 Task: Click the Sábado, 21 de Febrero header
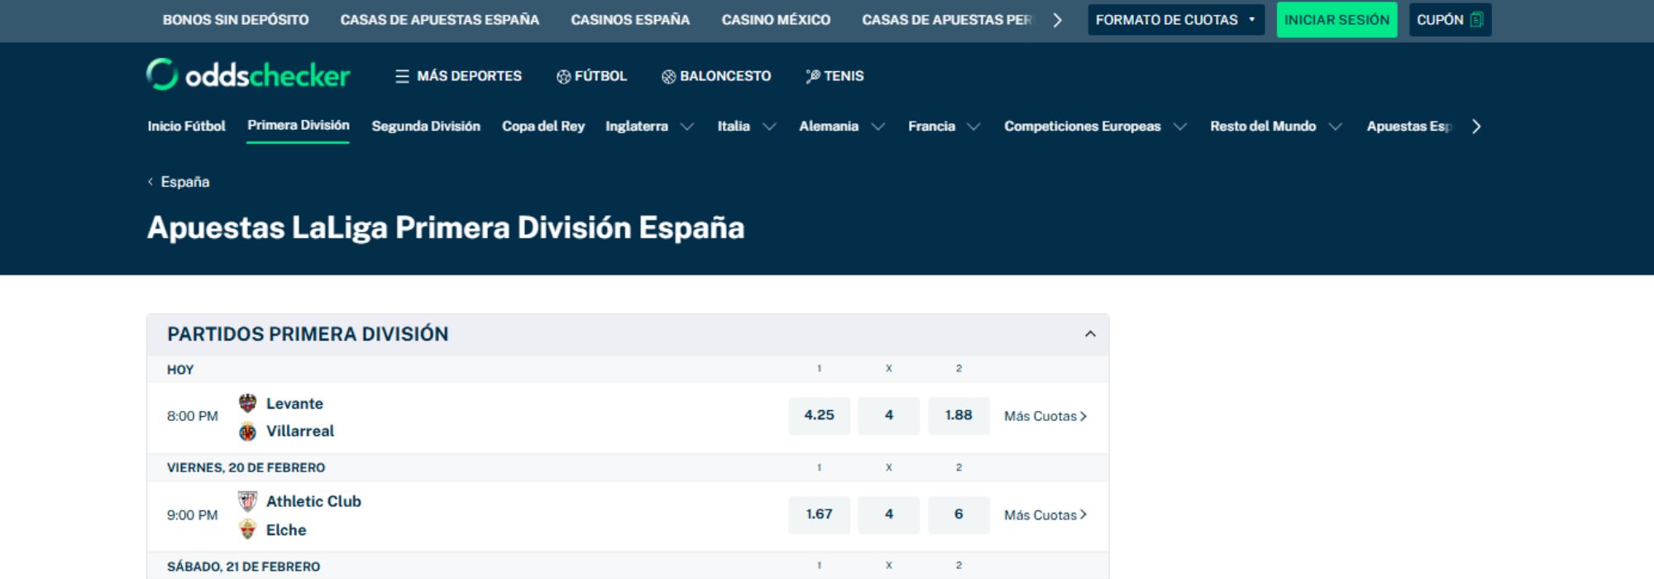coord(243,567)
